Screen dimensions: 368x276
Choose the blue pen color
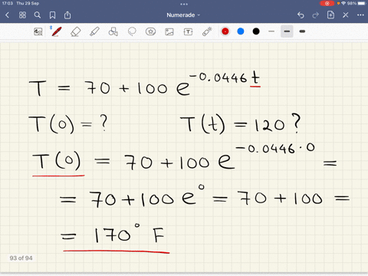pyautogui.click(x=241, y=31)
